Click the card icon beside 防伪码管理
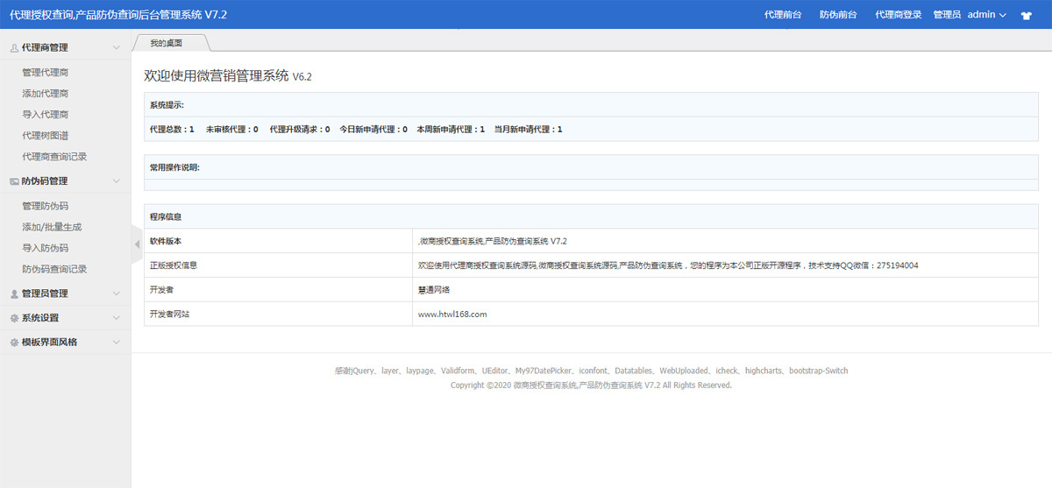The width and height of the screenshot is (1052, 488). tap(14, 181)
